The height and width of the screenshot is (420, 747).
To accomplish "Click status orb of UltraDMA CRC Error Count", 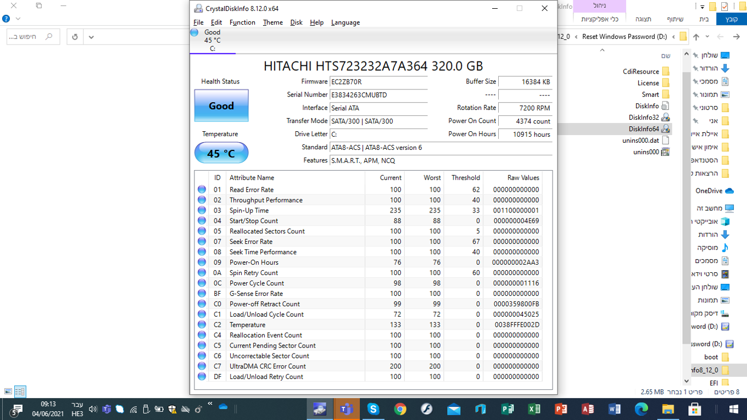I will tap(202, 366).
